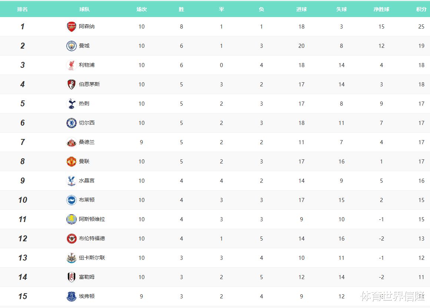Viewport: 430px width, 308px height.
Task: Click the Bournemouth club crest icon
Action: 72,85
